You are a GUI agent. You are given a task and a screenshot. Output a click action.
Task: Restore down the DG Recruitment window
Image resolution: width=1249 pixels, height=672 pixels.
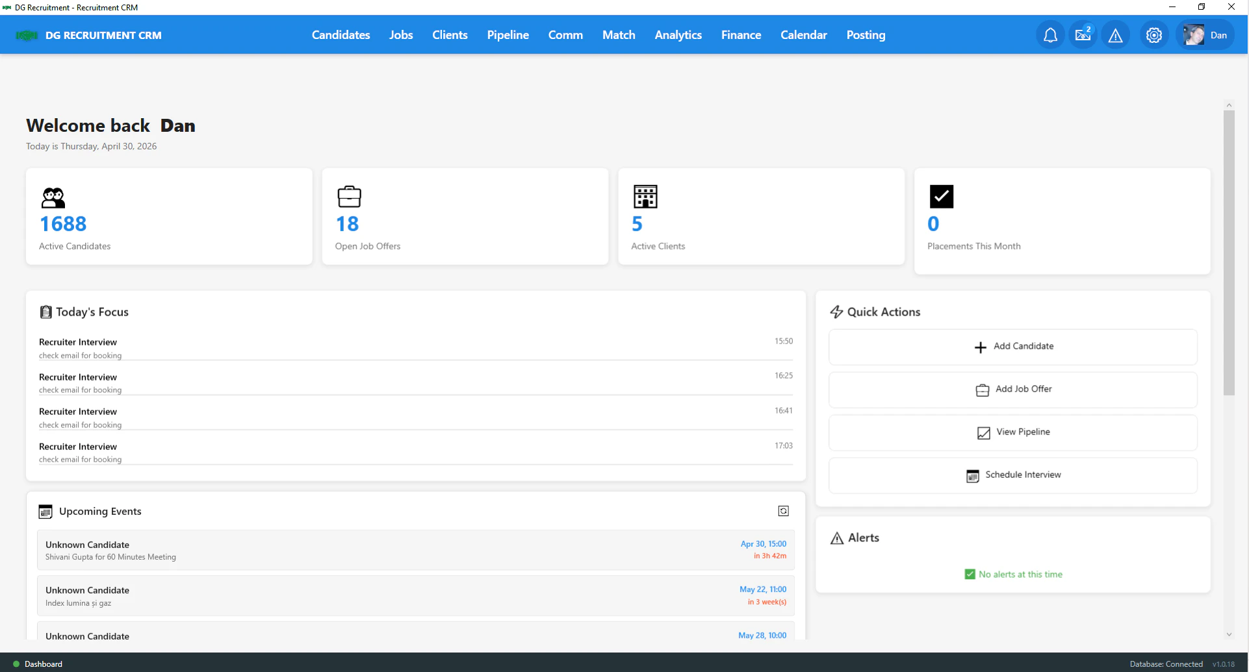[x=1202, y=7]
